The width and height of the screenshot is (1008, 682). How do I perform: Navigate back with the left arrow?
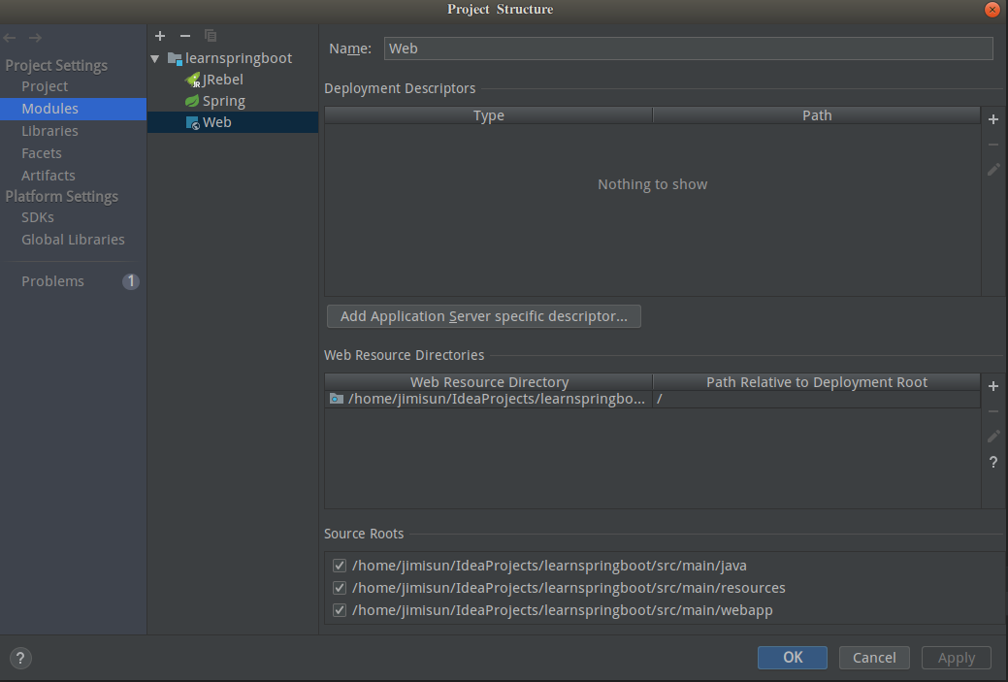11,38
